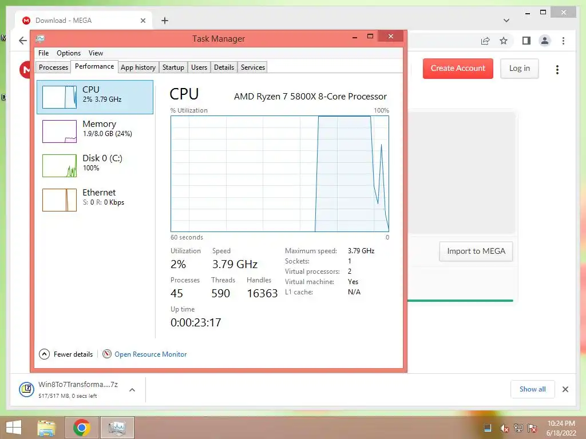
Task: Open the Services tab
Action: click(x=252, y=67)
